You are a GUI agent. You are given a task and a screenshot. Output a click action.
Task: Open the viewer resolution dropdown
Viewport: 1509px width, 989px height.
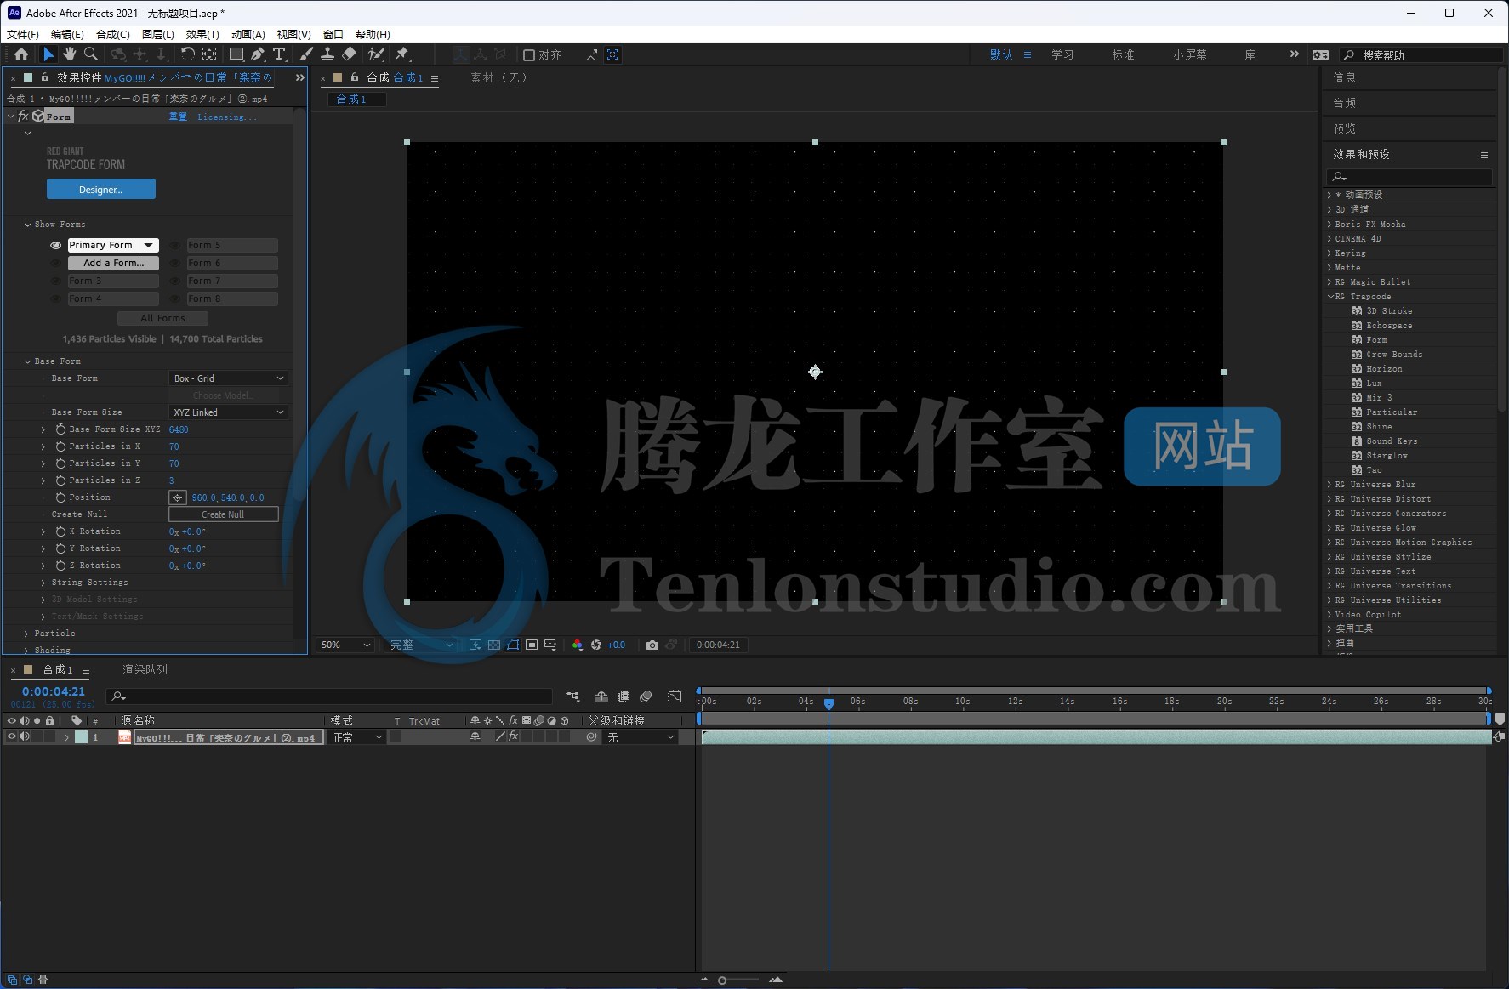[x=421, y=645]
